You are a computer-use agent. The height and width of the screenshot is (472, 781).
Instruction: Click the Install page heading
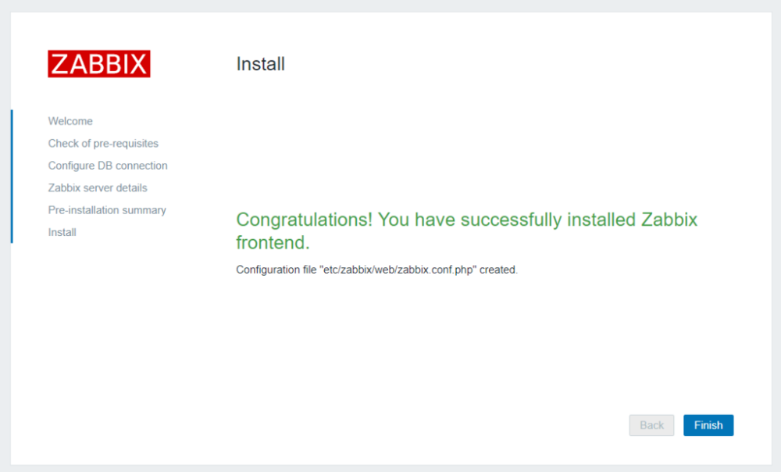(260, 64)
